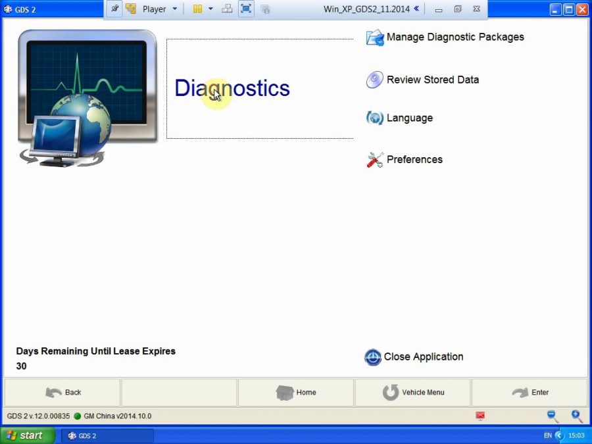592x444 pixels.
Task: Click the Vehicle Menu button
Action: (x=412, y=392)
